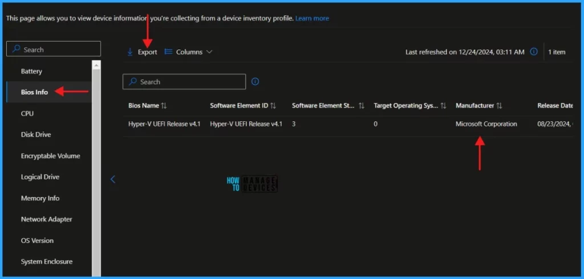
Task: Click the magnifier icon in sidebar search
Action: coord(17,49)
